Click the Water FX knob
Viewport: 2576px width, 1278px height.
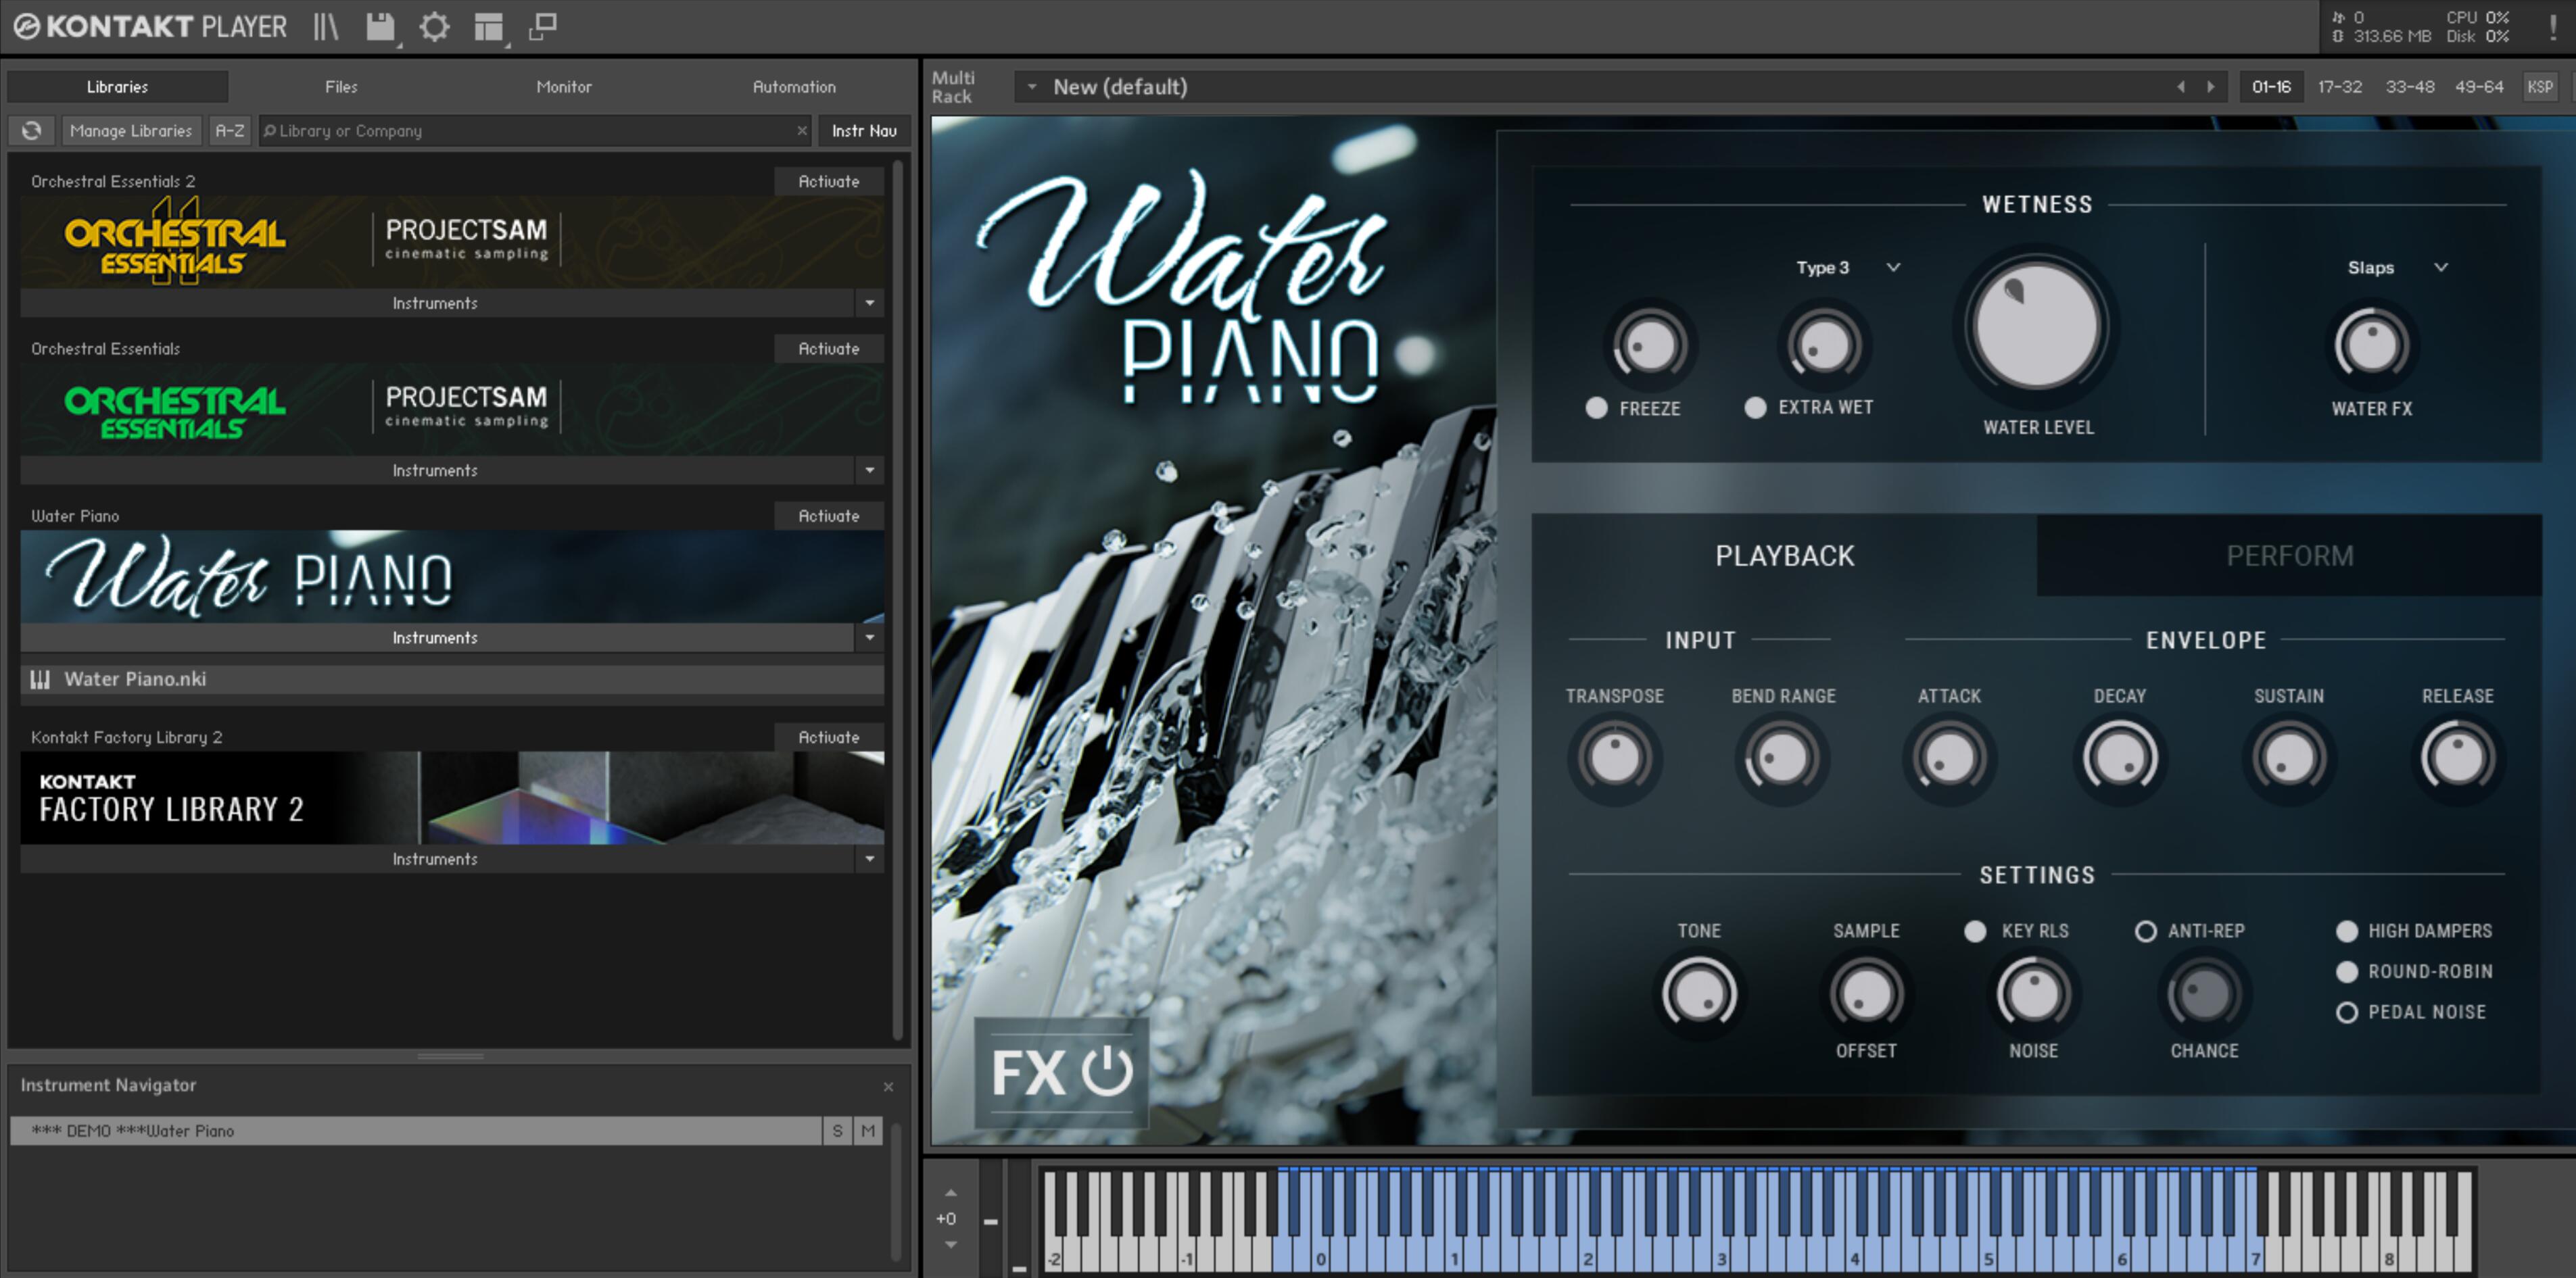[x=2371, y=346]
